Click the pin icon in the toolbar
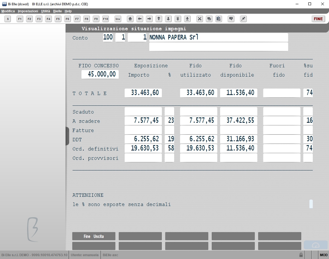Viewport: 329px width, 259px height. [243, 19]
